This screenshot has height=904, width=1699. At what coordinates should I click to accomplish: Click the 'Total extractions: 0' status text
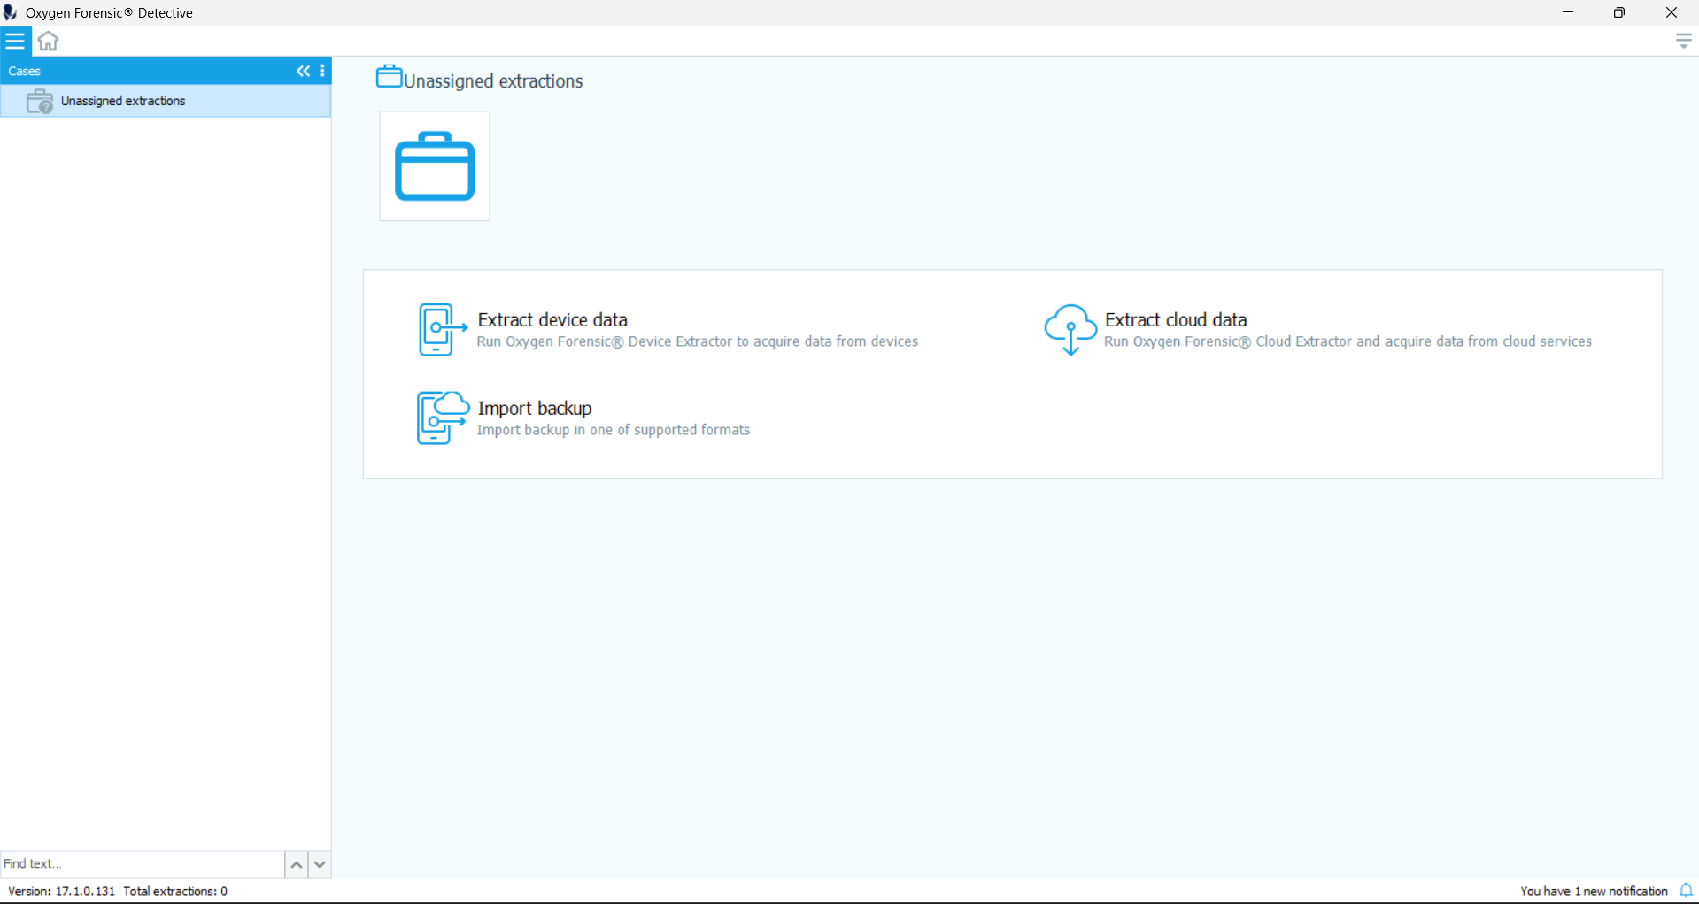click(x=175, y=892)
